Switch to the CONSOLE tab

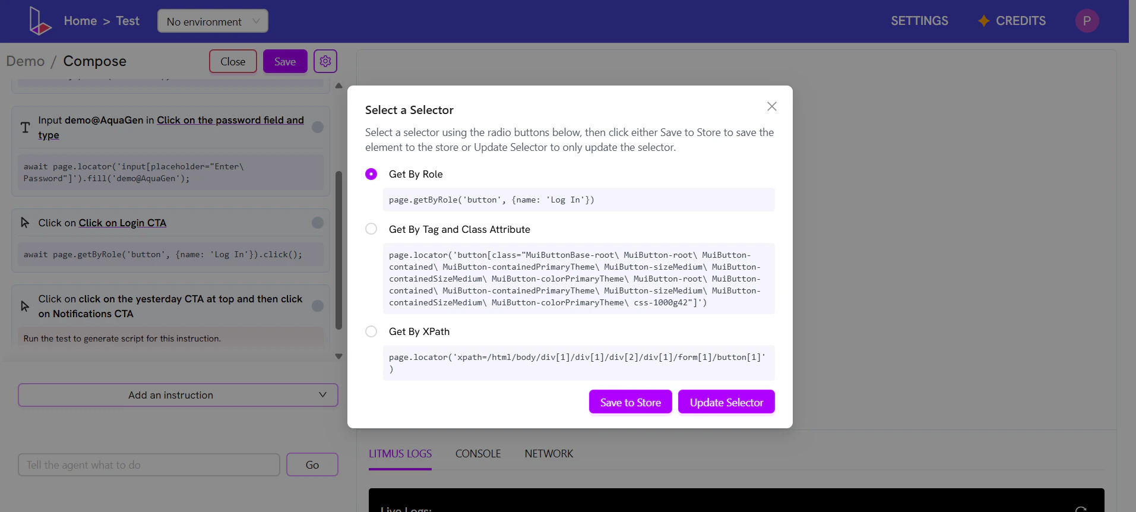point(478,454)
